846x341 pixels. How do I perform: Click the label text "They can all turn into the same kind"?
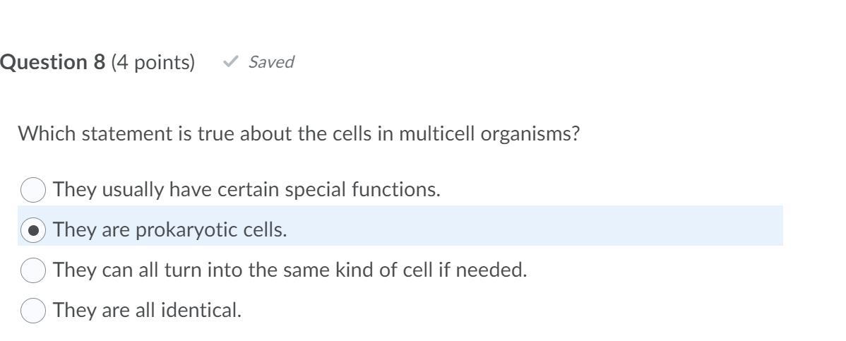pos(290,270)
